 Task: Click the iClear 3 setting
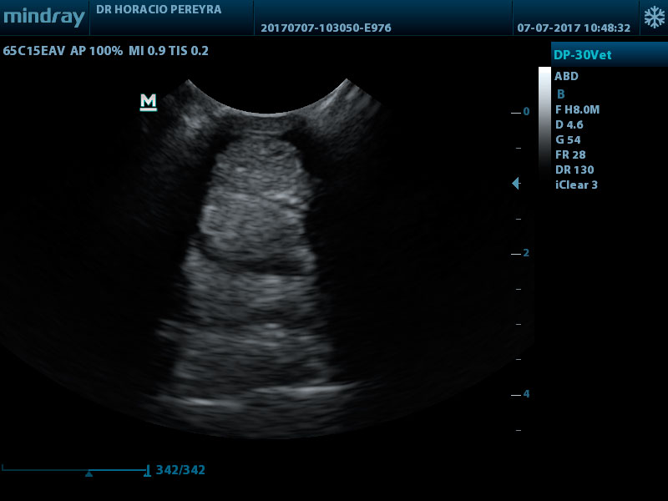tap(576, 185)
